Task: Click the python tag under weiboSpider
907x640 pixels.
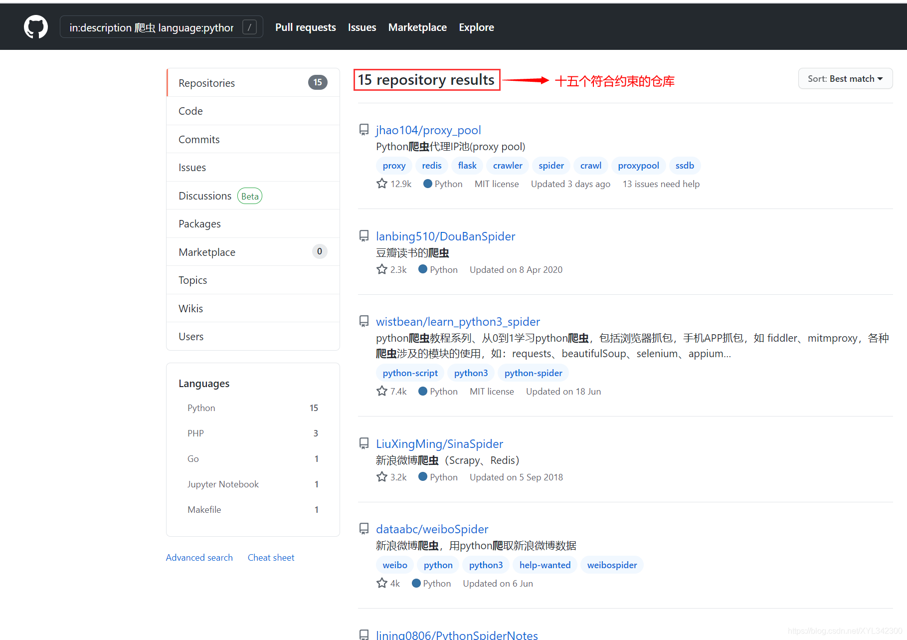Action: point(438,565)
